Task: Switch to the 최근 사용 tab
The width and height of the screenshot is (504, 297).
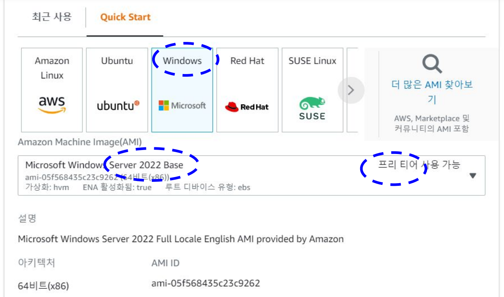Action: 52,17
